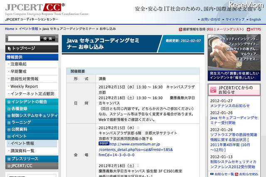
Task: Open 制御システムセキュリティカンファレンス2012受付開始 link
Action: pyautogui.click(x=233, y=164)
